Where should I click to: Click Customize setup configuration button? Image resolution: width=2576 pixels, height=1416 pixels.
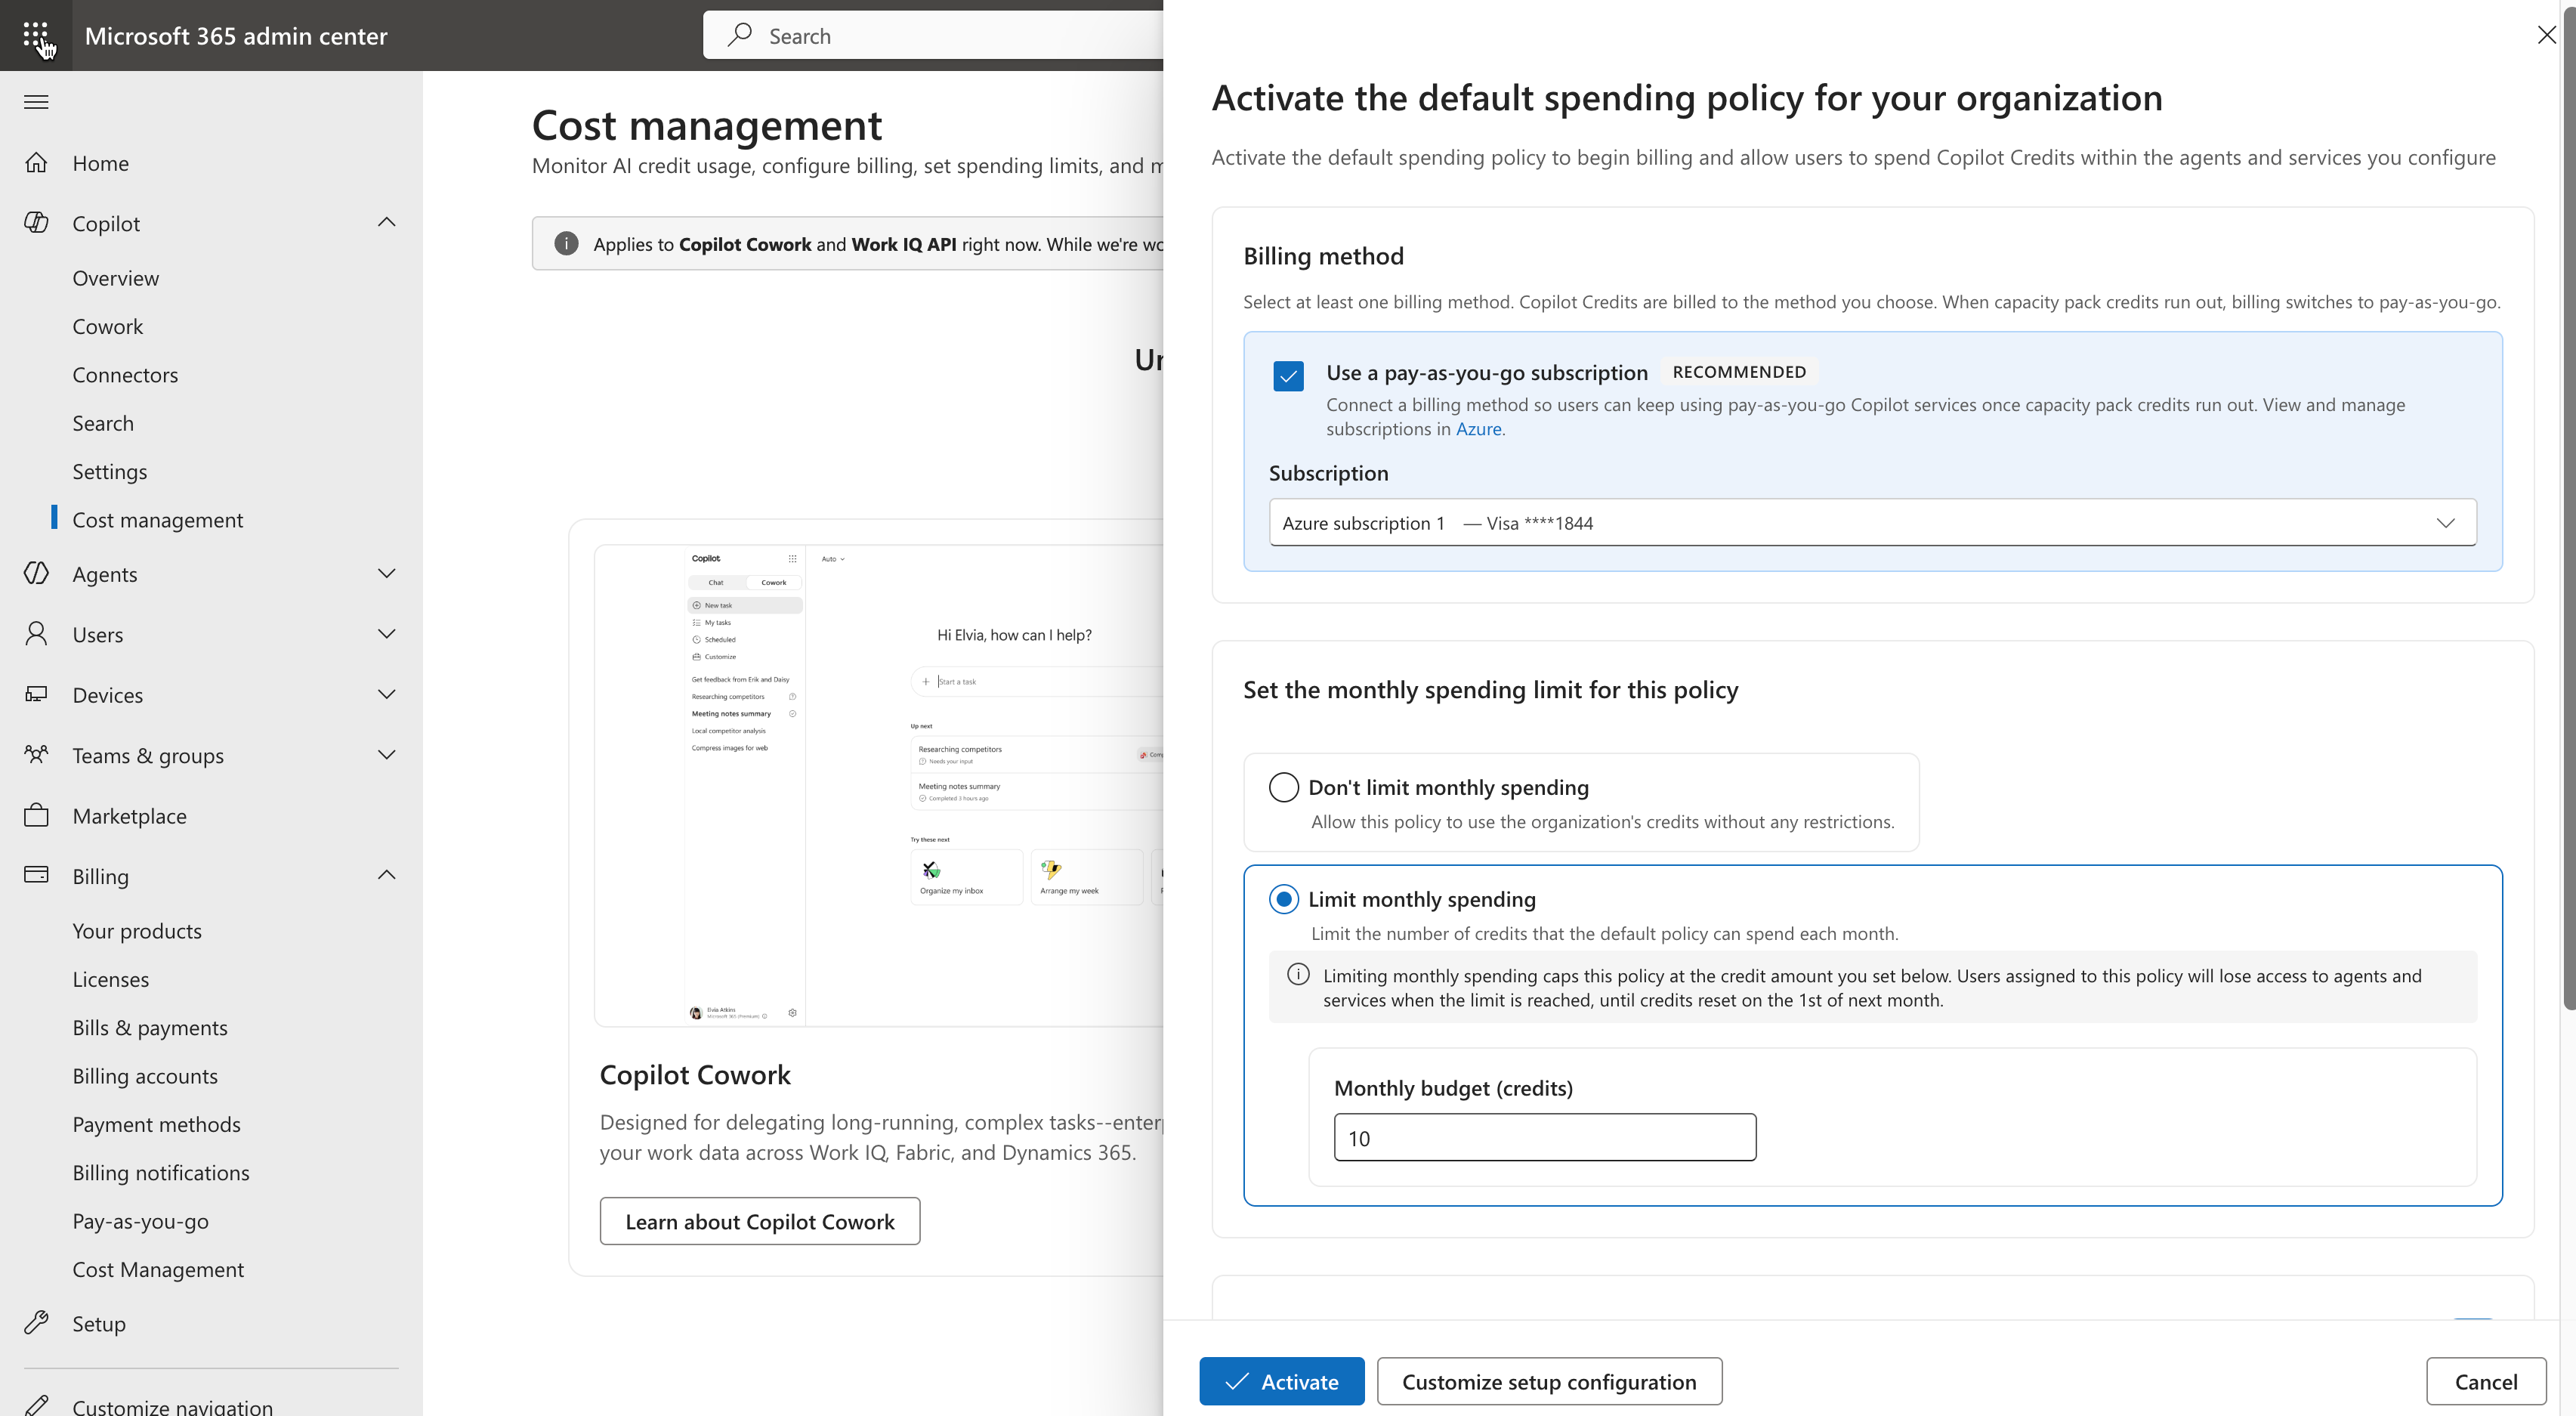coord(1549,1381)
